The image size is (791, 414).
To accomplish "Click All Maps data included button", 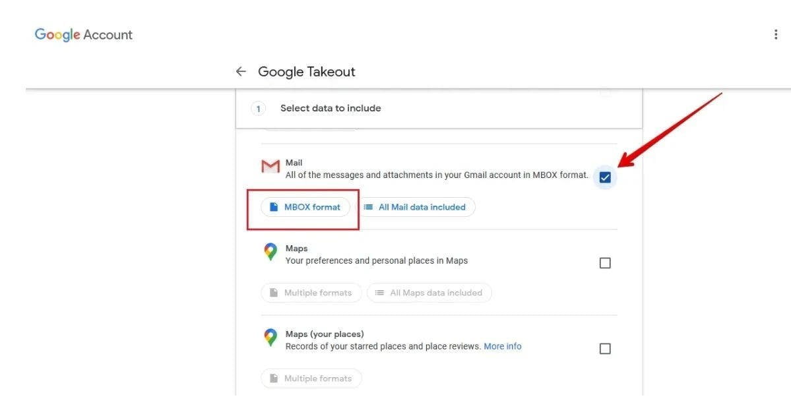I will [429, 293].
